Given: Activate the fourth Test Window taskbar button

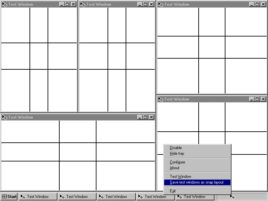Looking at the screenshot, I should [155, 197].
